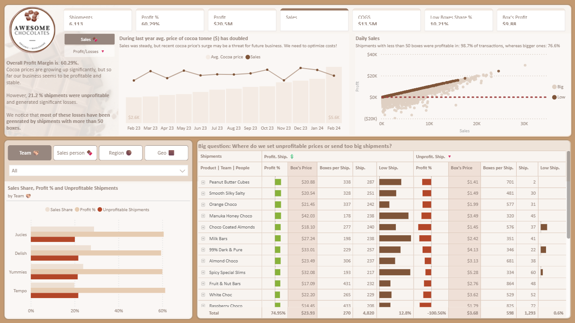Sort by Boxes per Ship. under Profit. Ship.
Viewport: 575px width, 323px height.
[335, 168]
